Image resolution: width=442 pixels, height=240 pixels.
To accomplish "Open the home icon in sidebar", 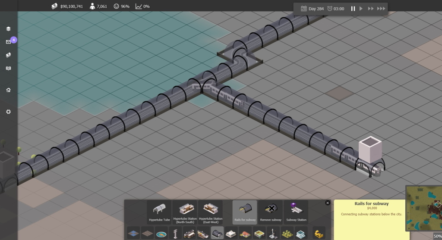I will pyautogui.click(x=9, y=90).
